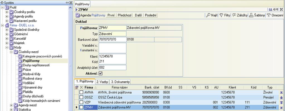
Task: Check the ZPMV row checkbox
Action: 81,107
